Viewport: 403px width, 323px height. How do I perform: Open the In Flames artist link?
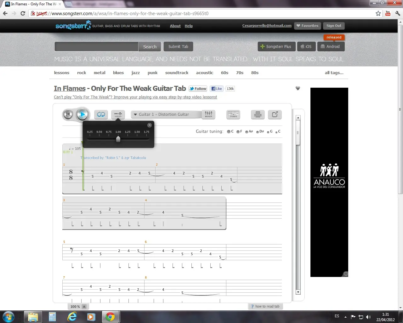70,88
